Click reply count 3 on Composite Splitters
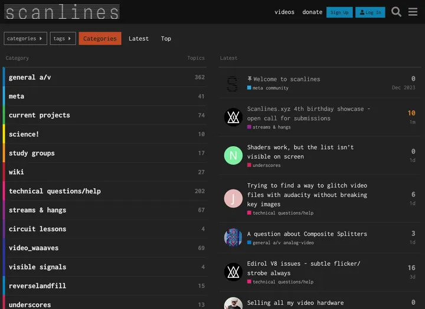Image resolution: width=425 pixels, height=309 pixels. 413,233
